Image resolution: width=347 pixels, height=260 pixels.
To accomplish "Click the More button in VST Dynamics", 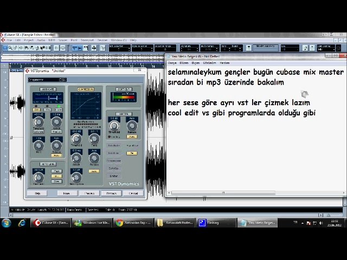I will [67, 193].
